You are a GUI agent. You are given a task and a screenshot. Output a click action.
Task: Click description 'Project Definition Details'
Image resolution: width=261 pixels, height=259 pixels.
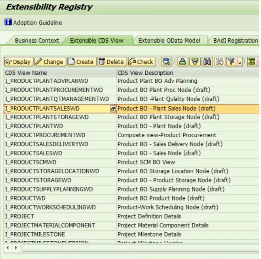click(x=149, y=216)
